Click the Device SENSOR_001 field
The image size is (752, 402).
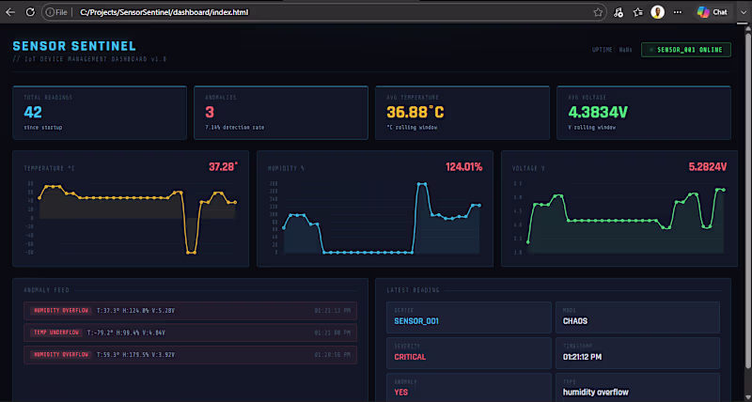pyautogui.click(x=468, y=317)
